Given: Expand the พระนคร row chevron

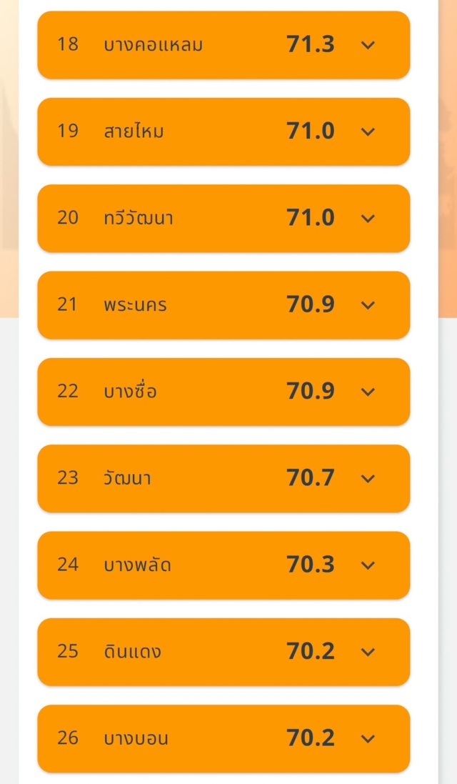Looking at the screenshot, I should (368, 305).
